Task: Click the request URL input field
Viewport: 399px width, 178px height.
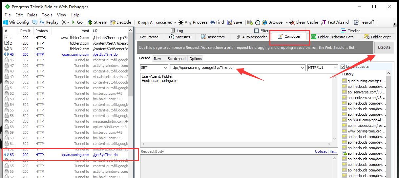Action: coord(237,68)
